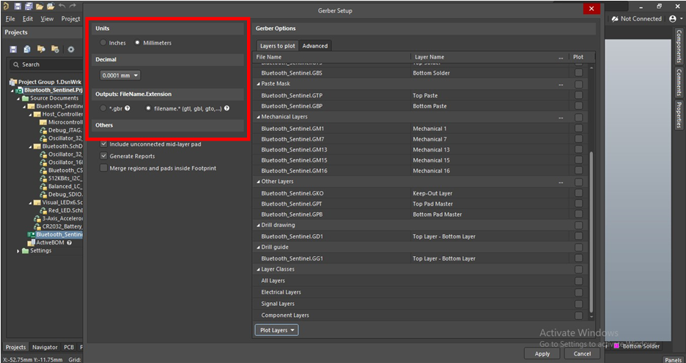Click the user account icon near Not Connected

coord(673,18)
